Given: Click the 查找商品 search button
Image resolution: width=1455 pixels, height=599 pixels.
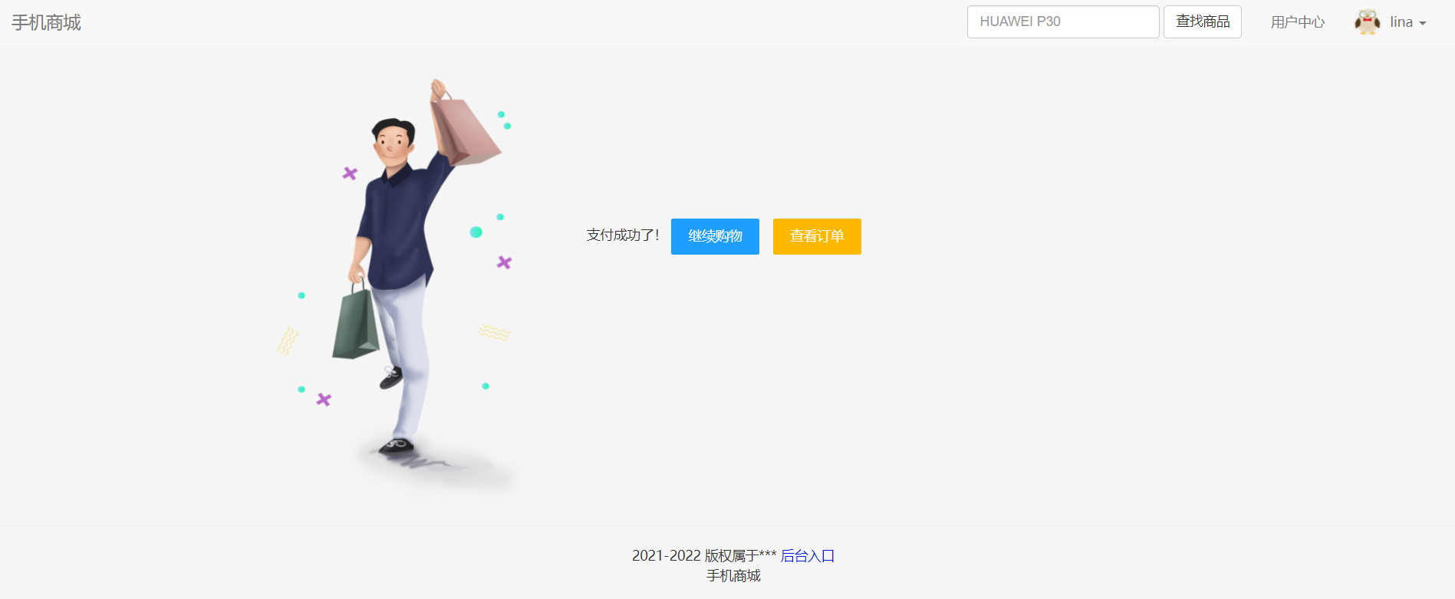Looking at the screenshot, I should pyautogui.click(x=1203, y=21).
